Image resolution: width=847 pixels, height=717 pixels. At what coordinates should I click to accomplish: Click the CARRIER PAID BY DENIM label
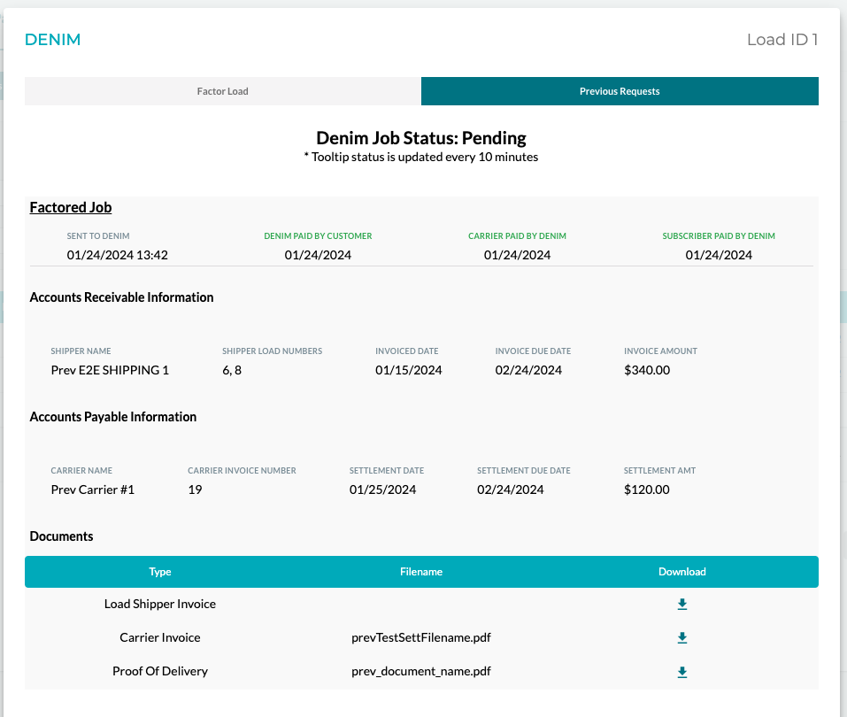click(517, 236)
